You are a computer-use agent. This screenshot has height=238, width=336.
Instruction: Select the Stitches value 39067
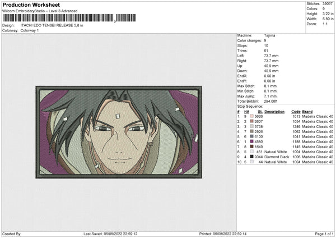[328, 4]
